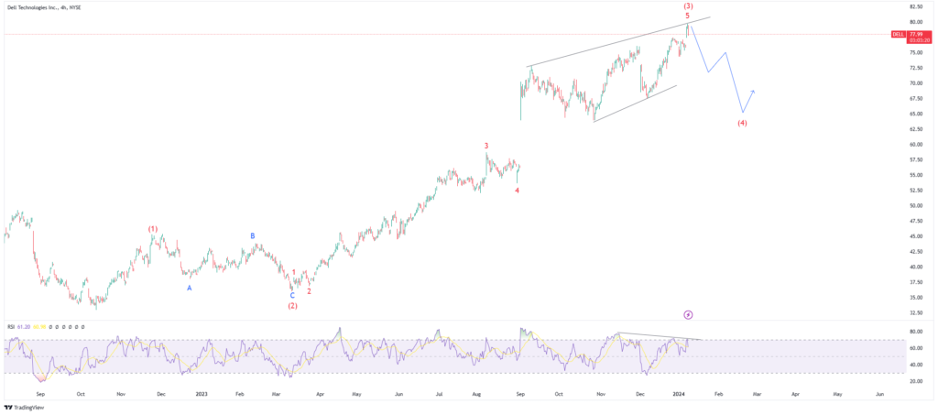Screen dimensions: 938x415
Task: Select red wave 5 label under (3)
Action: click(x=688, y=16)
